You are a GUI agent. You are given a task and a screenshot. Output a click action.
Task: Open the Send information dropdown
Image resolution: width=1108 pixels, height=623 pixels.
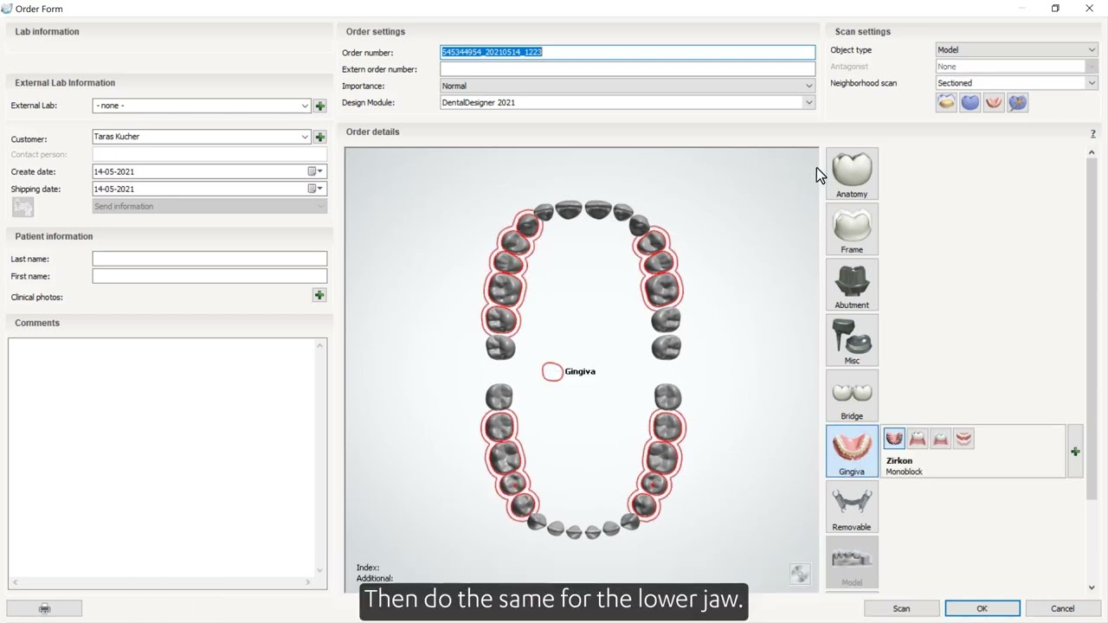click(x=320, y=206)
